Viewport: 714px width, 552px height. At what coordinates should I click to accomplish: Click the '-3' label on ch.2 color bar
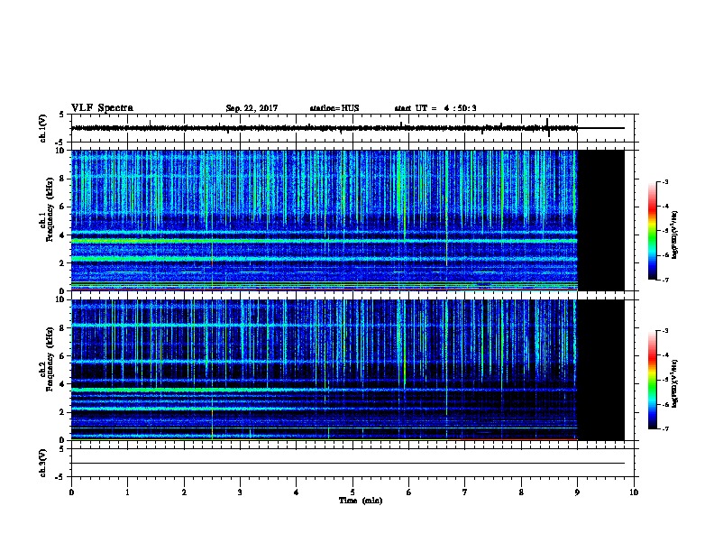click(664, 331)
